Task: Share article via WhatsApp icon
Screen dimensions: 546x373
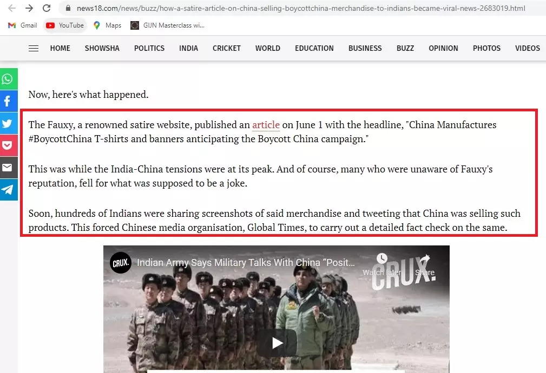Action: 8,79
